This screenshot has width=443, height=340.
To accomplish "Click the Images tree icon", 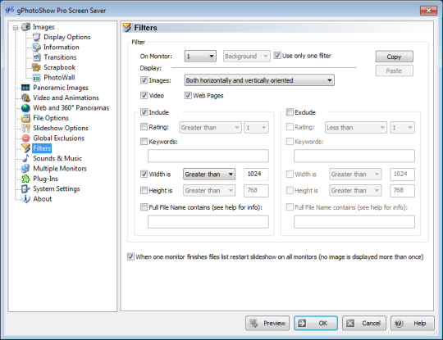I will click(x=25, y=27).
